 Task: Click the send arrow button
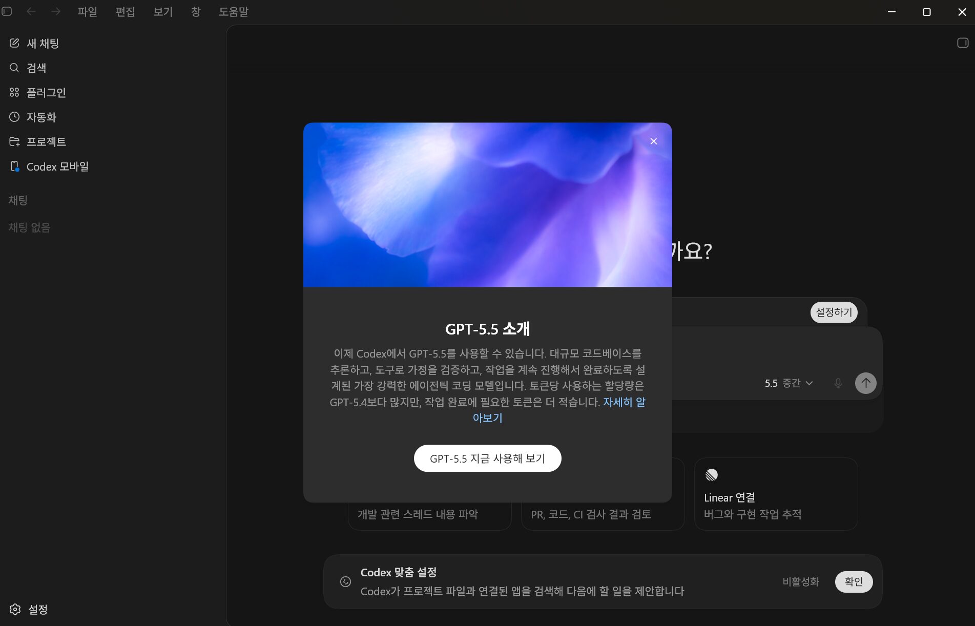click(x=865, y=383)
